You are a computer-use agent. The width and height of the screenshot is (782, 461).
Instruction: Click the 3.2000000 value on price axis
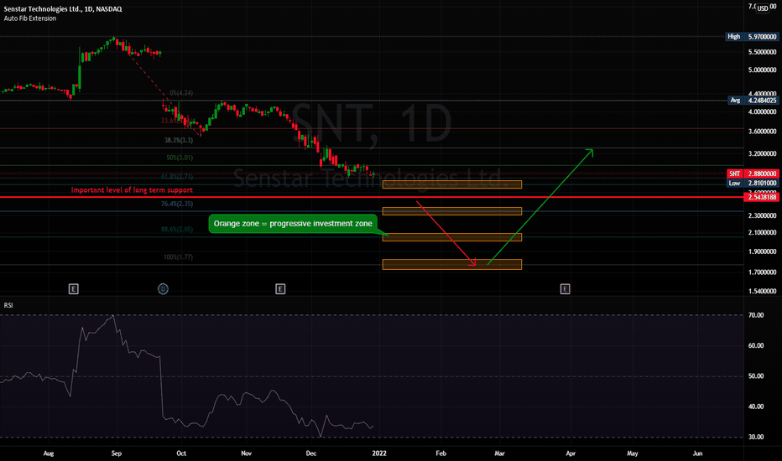[762, 153]
